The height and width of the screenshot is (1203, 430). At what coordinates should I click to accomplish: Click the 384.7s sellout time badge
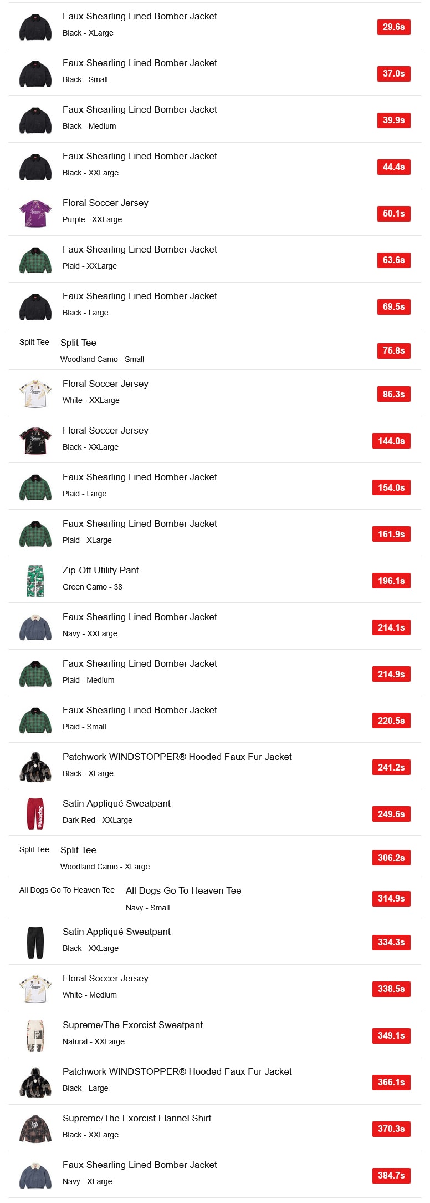pyautogui.click(x=391, y=1175)
